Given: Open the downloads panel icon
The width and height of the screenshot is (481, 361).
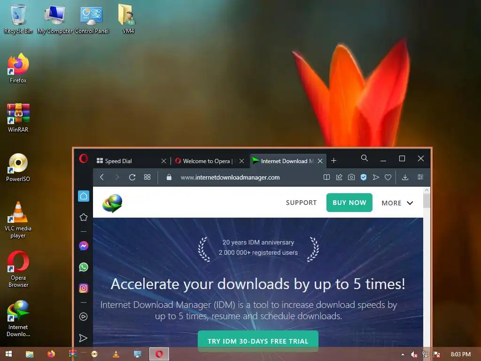Looking at the screenshot, I should (405, 177).
